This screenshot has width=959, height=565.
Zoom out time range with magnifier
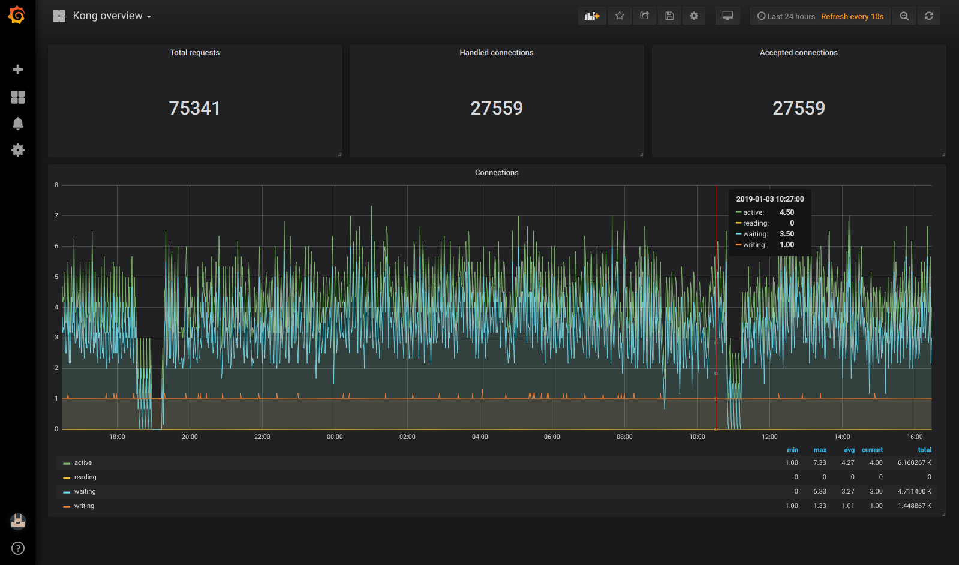[904, 16]
